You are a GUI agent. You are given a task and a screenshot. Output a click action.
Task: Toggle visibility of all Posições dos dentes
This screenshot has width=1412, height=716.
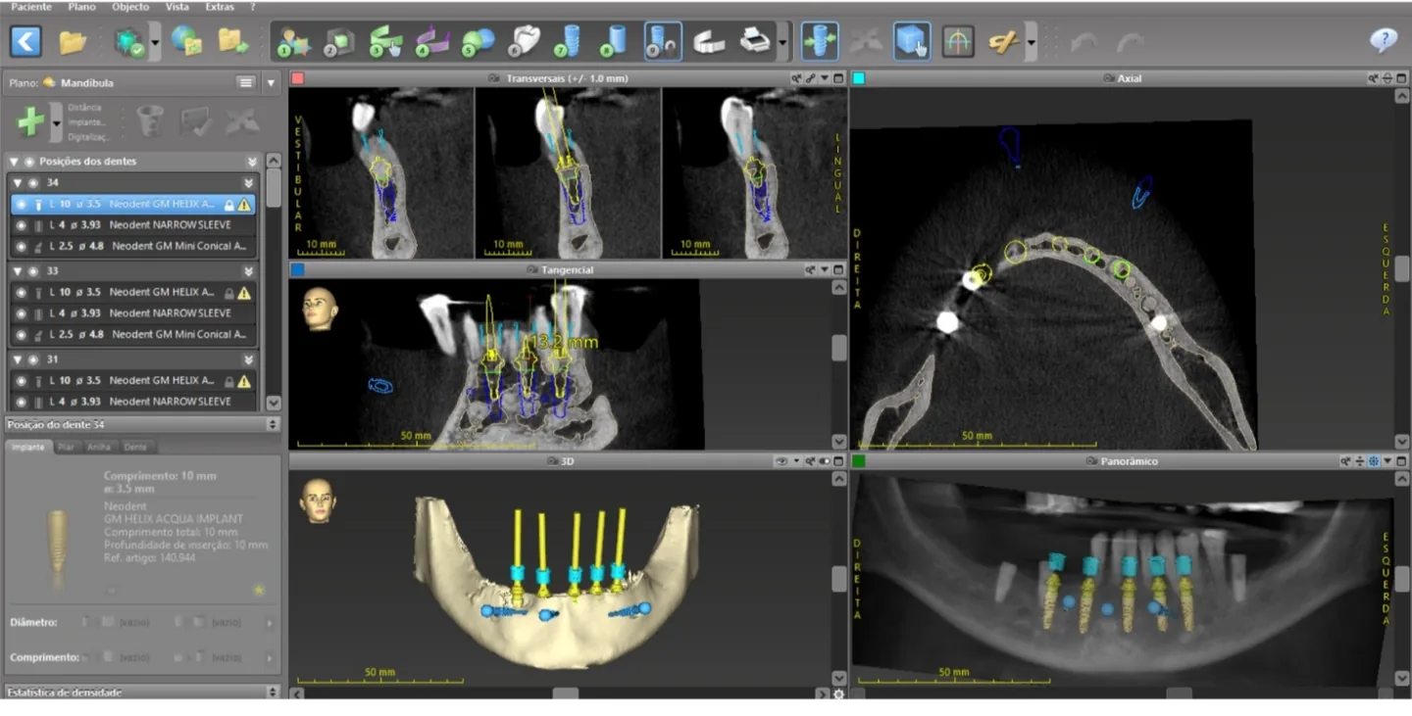click(28, 162)
